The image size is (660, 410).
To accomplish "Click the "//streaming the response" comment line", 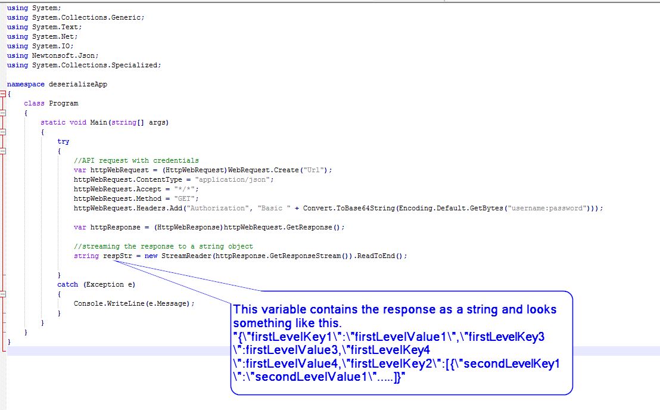I will click(163, 246).
